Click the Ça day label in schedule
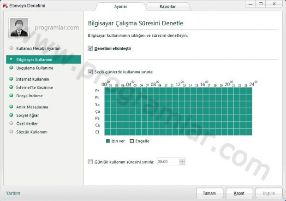Screen dimensions: 286x201 97,112
